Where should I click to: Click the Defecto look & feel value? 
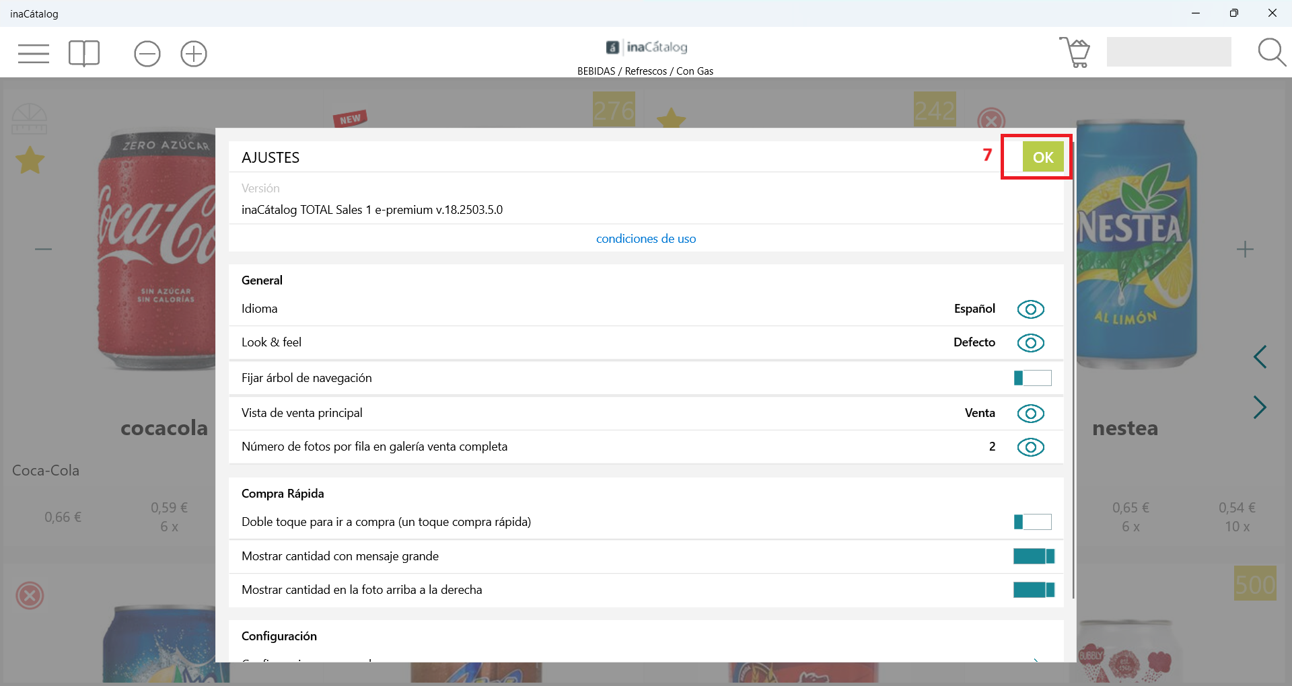(974, 342)
